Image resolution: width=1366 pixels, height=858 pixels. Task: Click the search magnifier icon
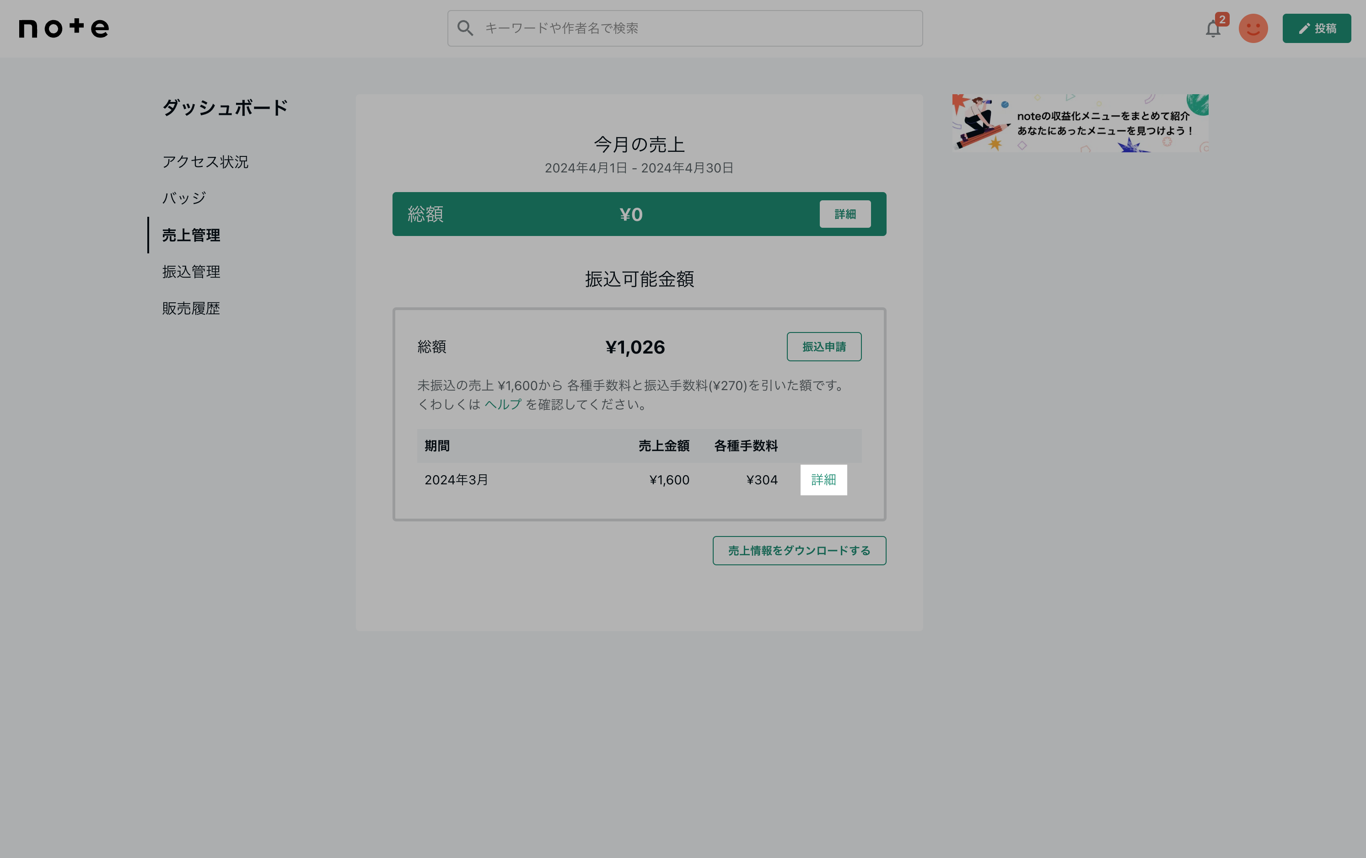click(x=465, y=28)
